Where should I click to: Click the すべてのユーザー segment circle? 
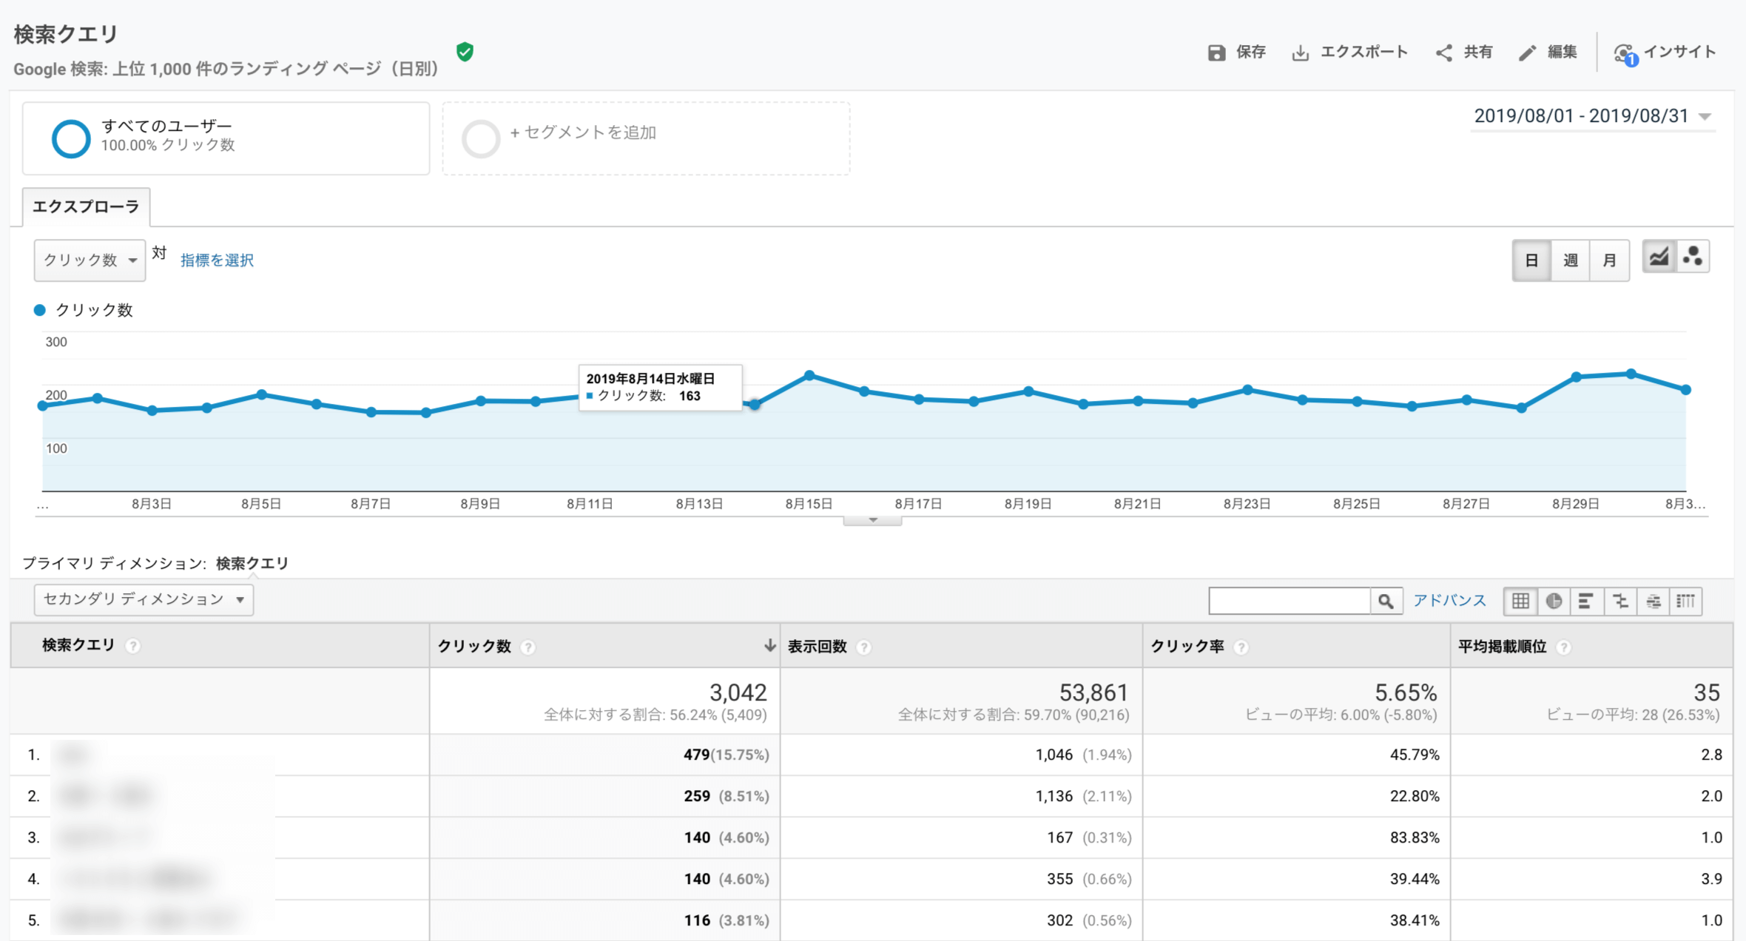pos(71,138)
